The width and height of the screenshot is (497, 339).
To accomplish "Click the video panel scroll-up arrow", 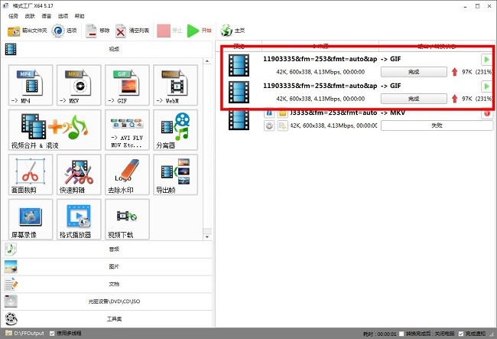I will click(x=207, y=61).
